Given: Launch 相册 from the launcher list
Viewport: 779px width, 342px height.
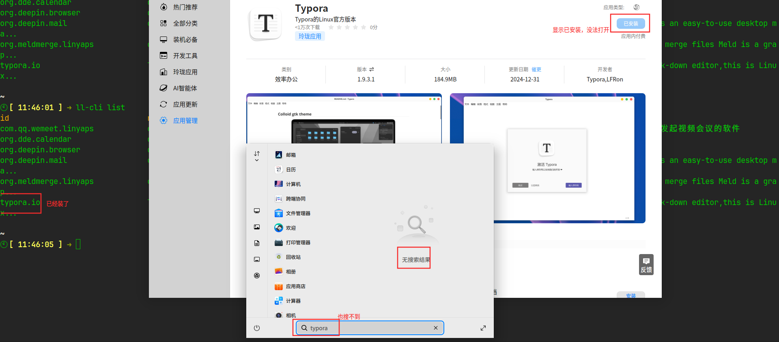Looking at the screenshot, I should [286, 271].
